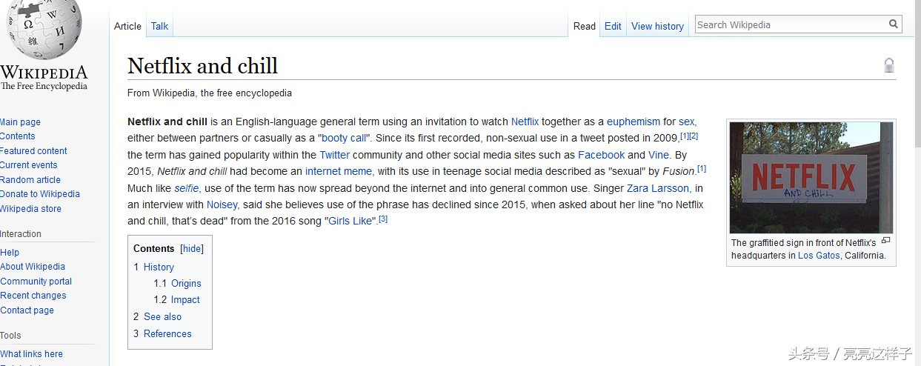This screenshot has height=366, width=921.
Task: Follow the euphemism link
Action: [x=633, y=122]
